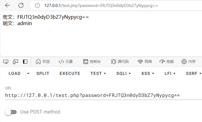
Task: Open the 性能 performance tab
Action: coord(166,62)
